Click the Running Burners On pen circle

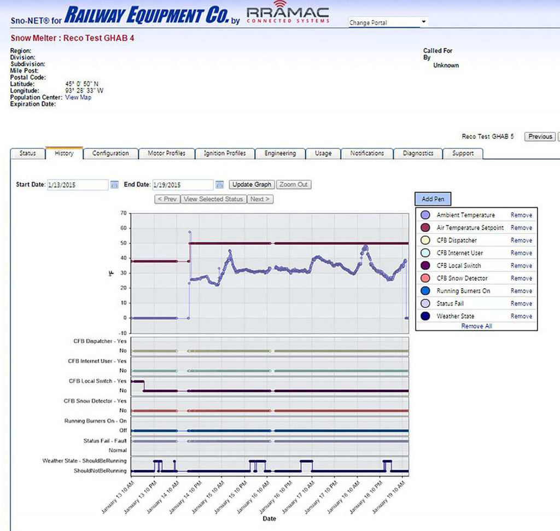pyautogui.click(x=425, y=291)
